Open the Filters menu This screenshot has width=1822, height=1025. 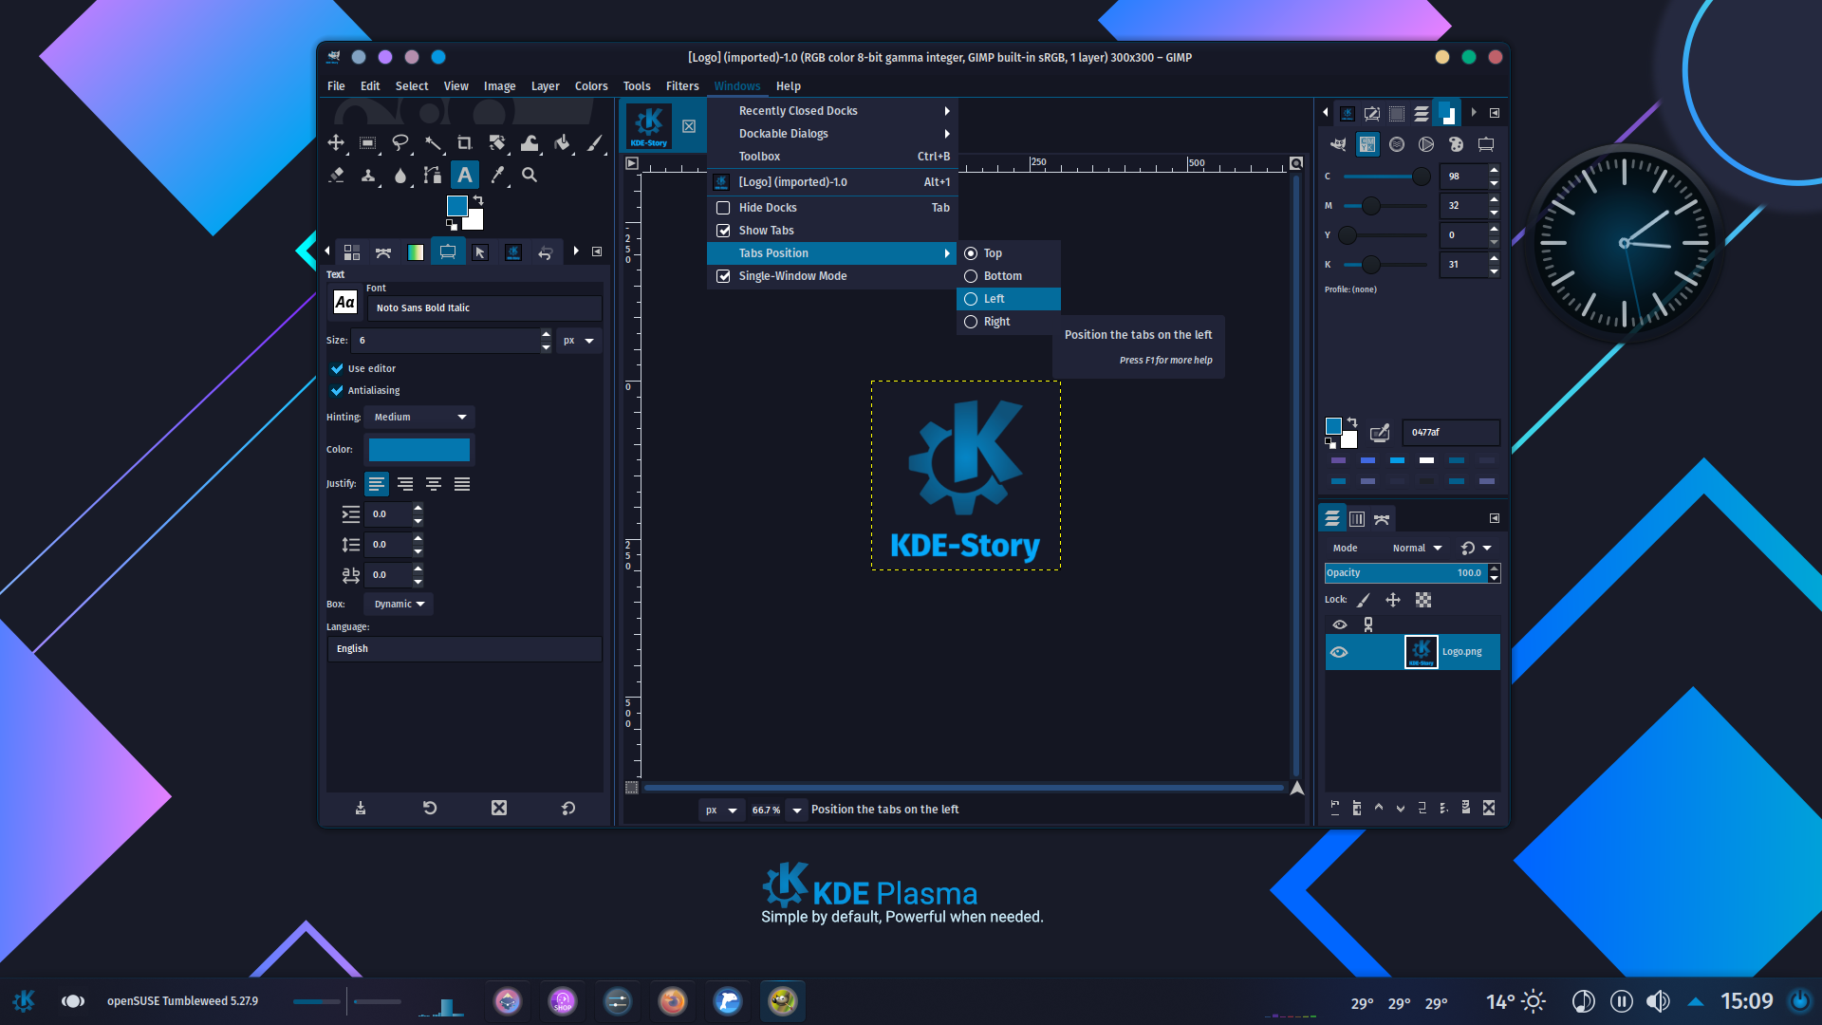[x=682, y=86]
